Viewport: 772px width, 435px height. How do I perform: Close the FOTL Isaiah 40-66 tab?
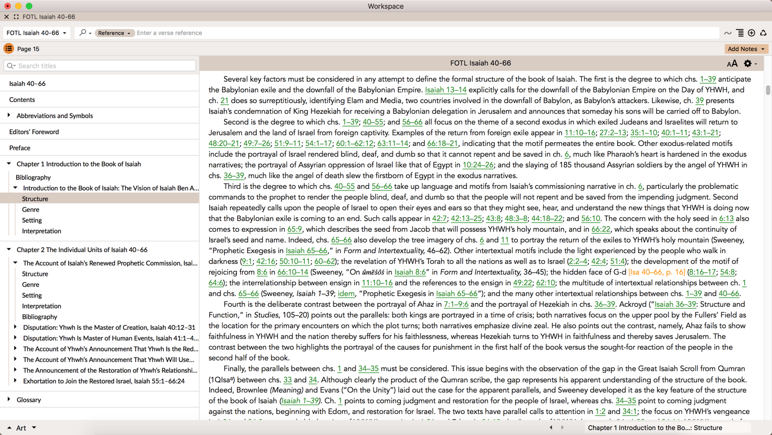6,17
